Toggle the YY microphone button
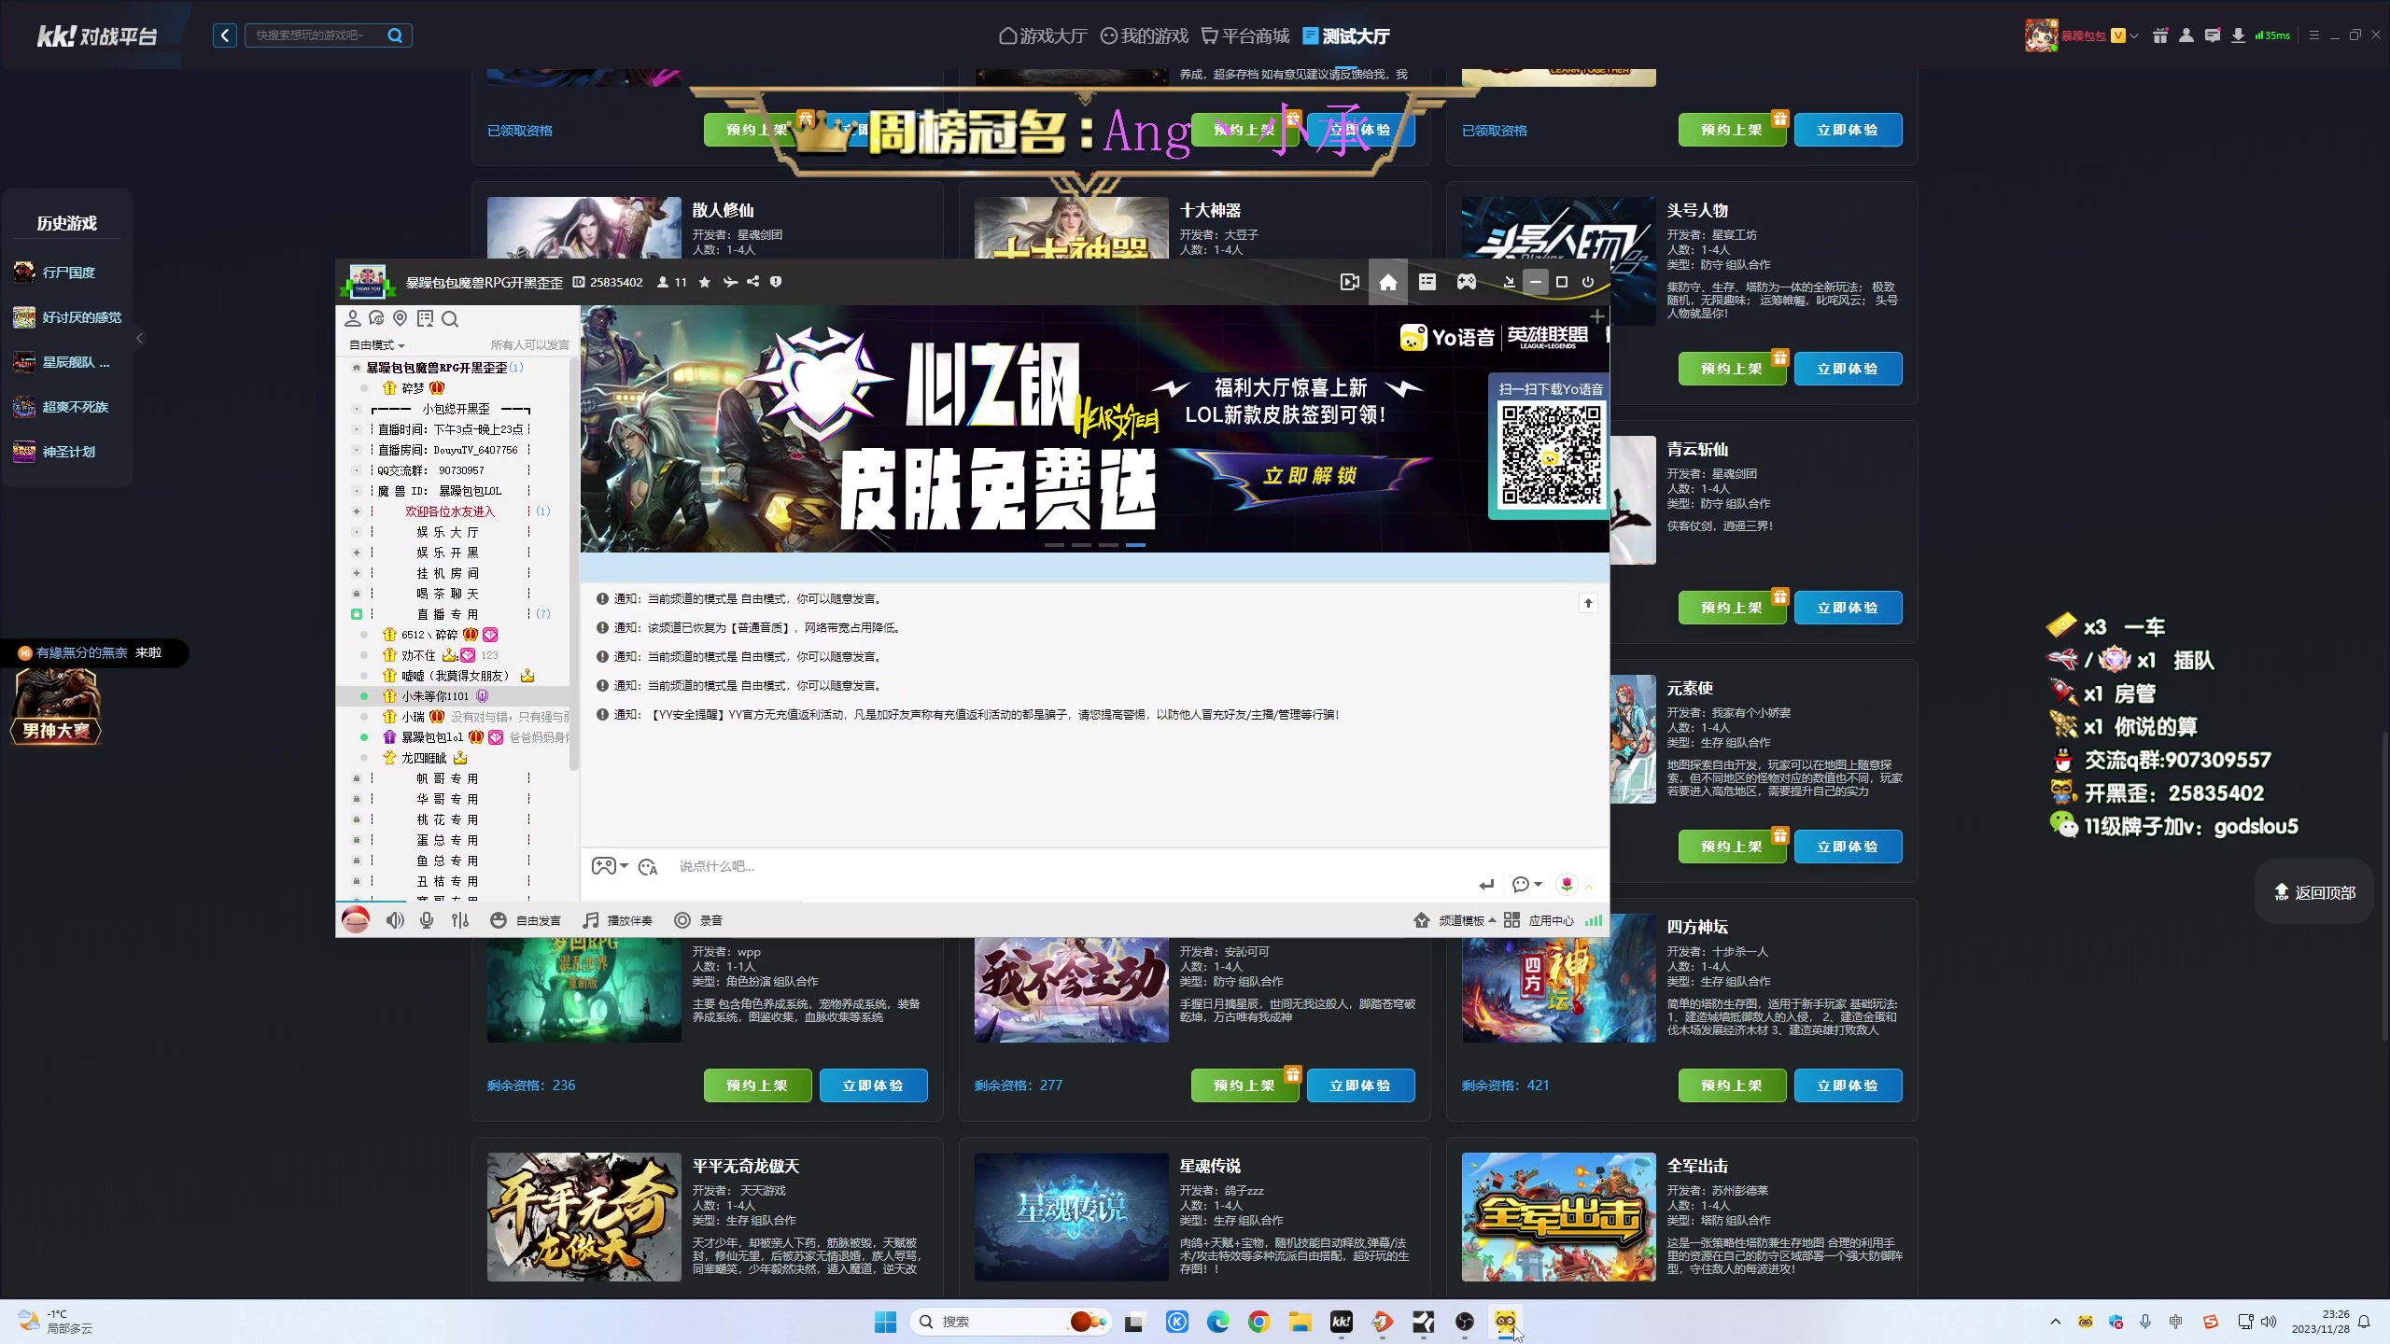 427,920
